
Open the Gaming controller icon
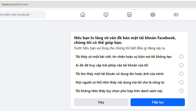[x=176, y=15]
